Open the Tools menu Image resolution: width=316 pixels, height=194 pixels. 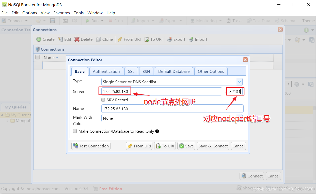79,13
